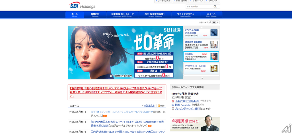The height and width of the screenshot is (133, 292).
Task: Open 一覧を見る news list link
Action: tap(149, 106)
